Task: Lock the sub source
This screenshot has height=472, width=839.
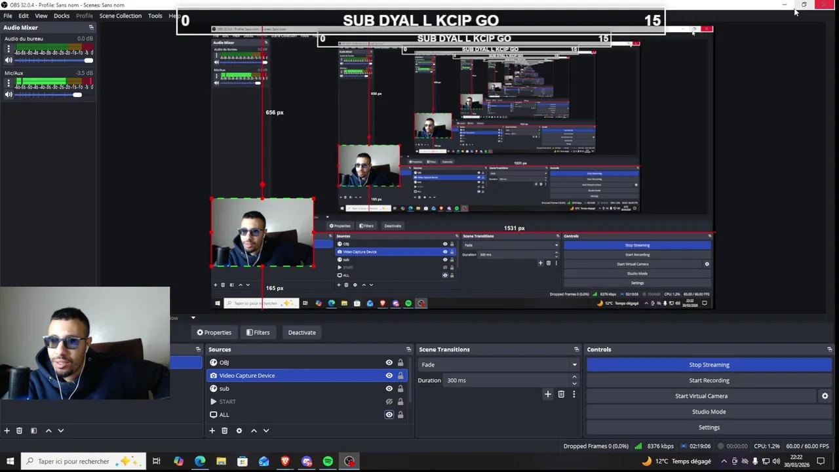Action: (x=400, y=389)
